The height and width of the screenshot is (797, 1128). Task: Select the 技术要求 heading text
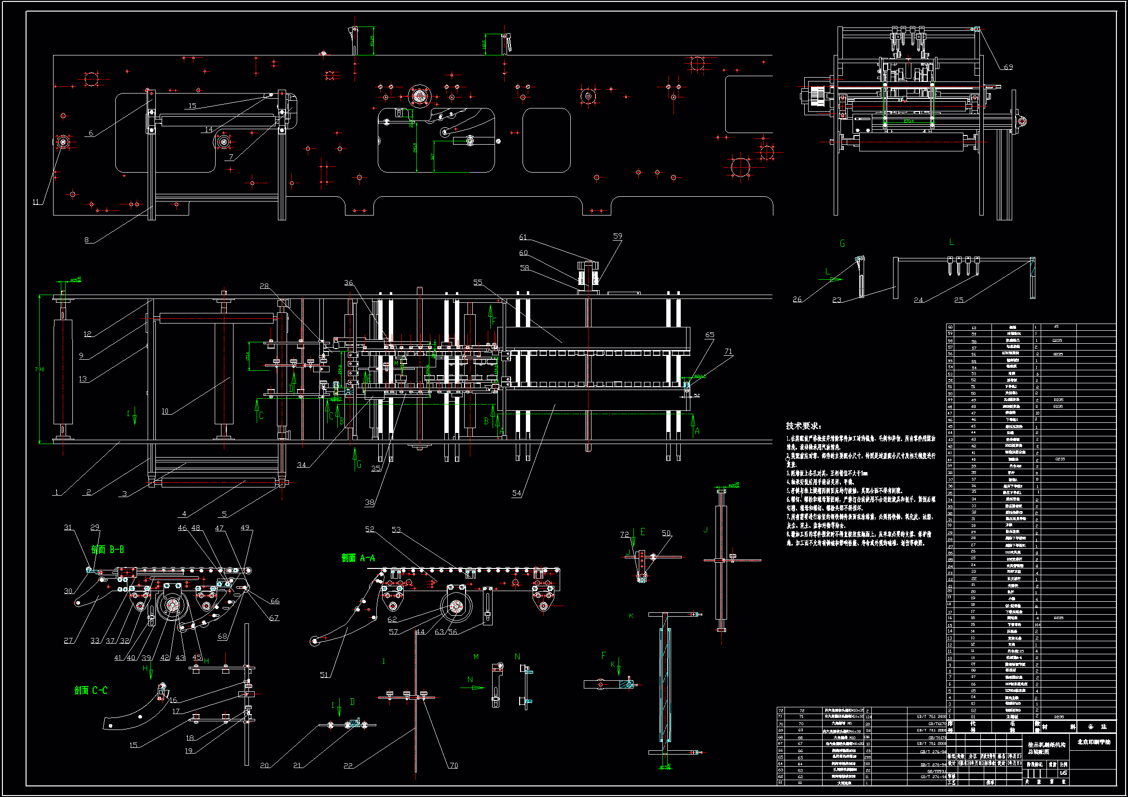[803, 426]
